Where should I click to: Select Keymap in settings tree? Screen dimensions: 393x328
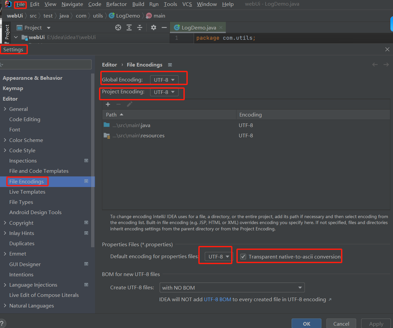point(13,88)
